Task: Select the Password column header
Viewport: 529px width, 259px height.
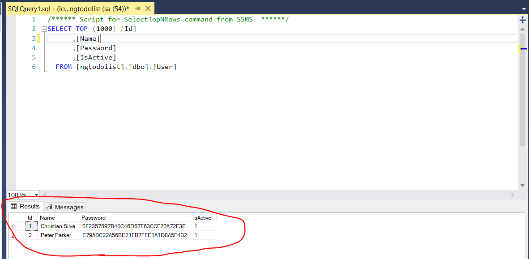Action: 135,218
